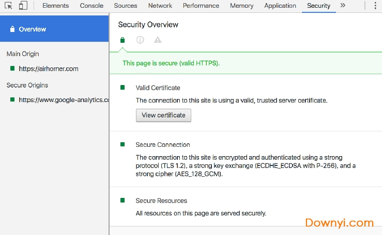382x235 pixels.
Task: Click the Sources tab
Action: point(126,6)
